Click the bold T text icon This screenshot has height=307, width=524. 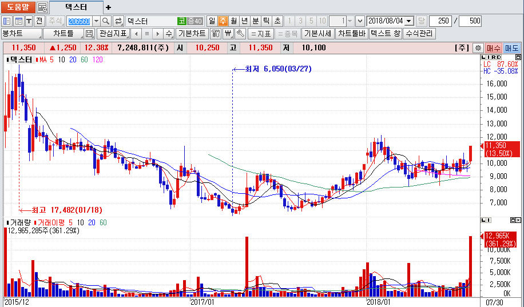pos(29,21)
